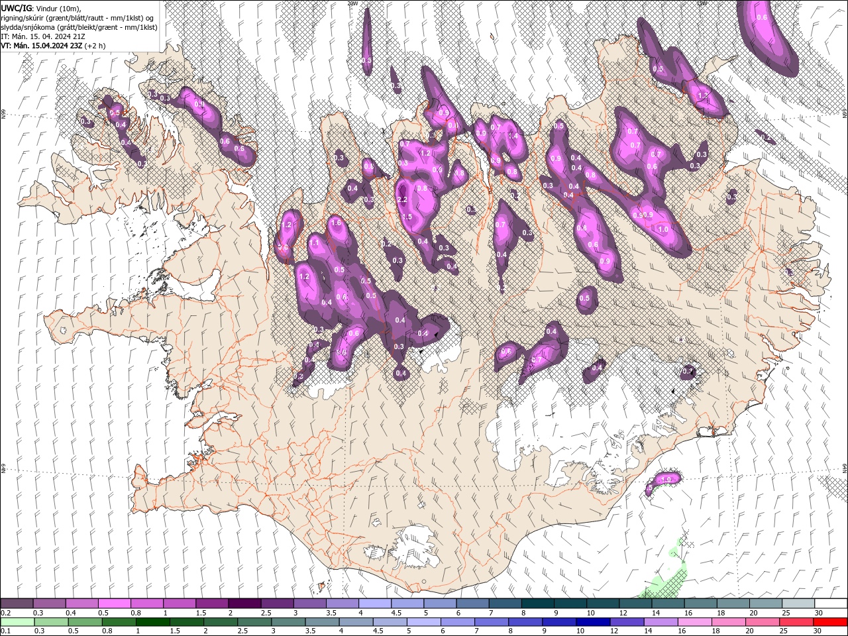
Task: Pick the bright pink 0.5–0.8 upper legend swatch
Action: pos(114,604)
